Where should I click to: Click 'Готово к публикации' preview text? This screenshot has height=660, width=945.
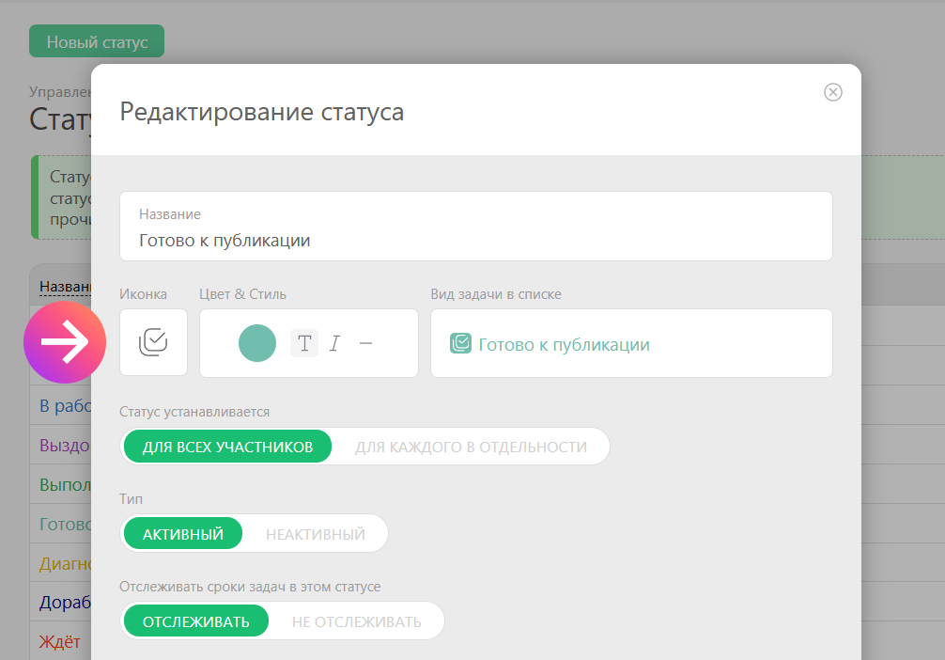564,344
